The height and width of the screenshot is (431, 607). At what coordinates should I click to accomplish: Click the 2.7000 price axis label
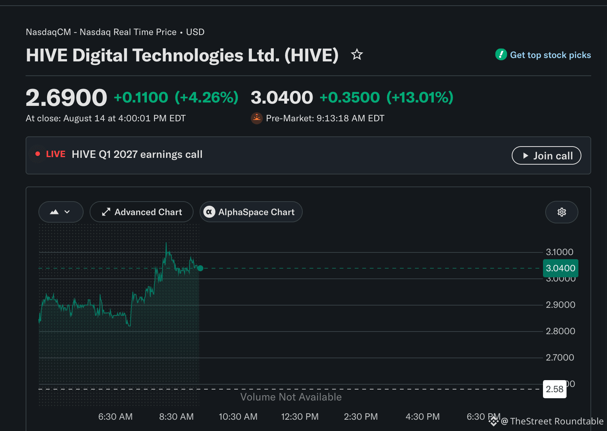coord(560,358)
